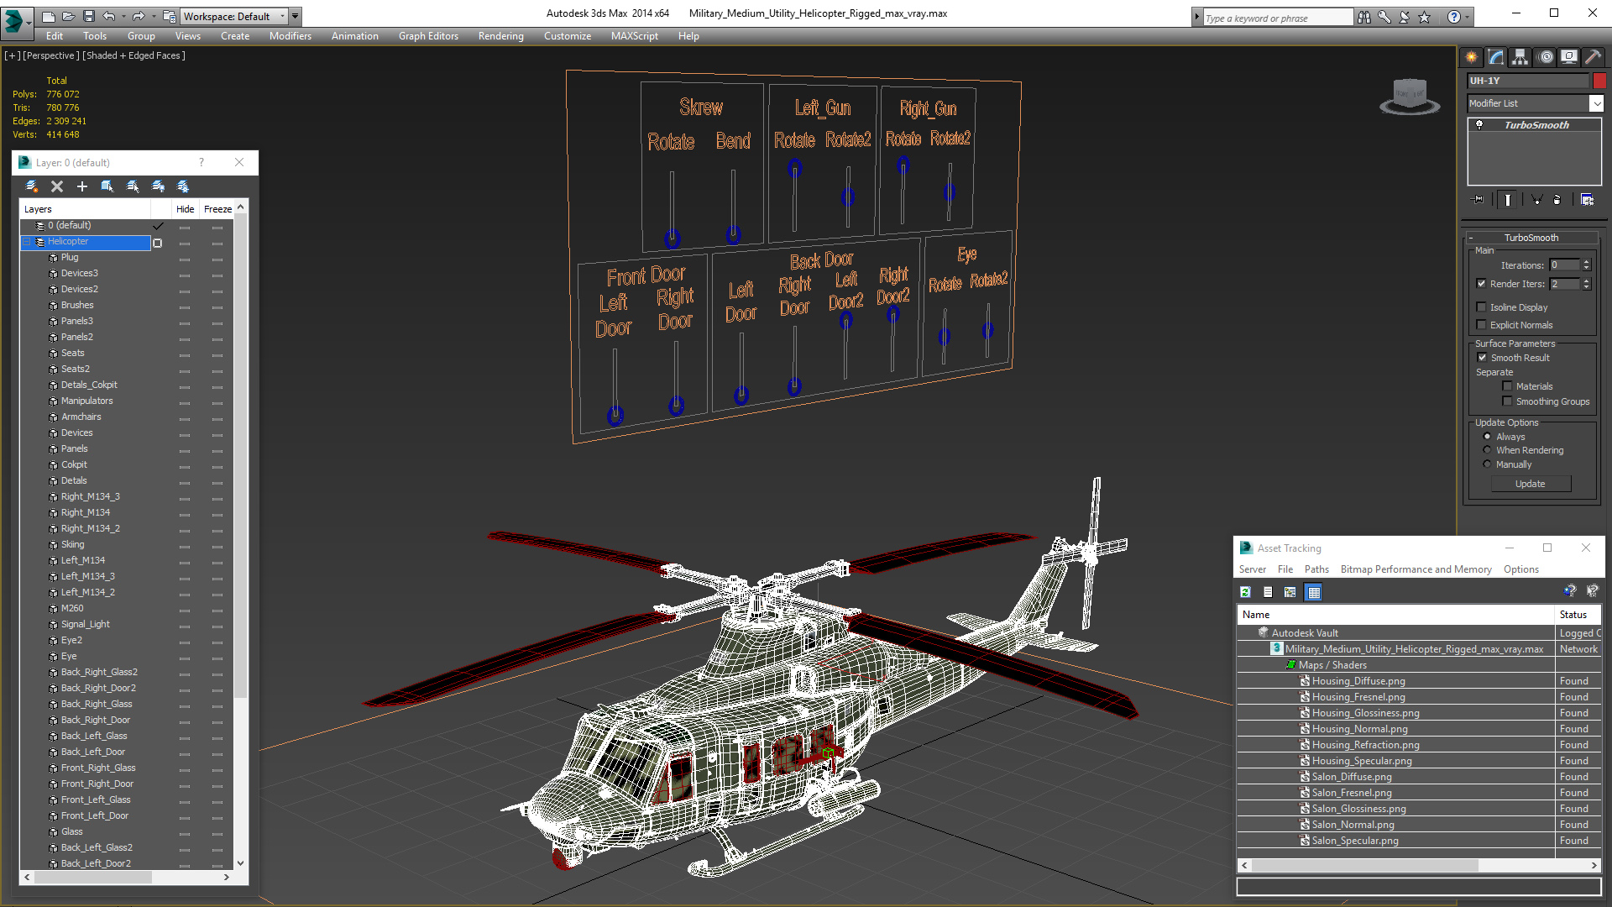
Task: Click the Update button
Action: (x=1530, y=484)
